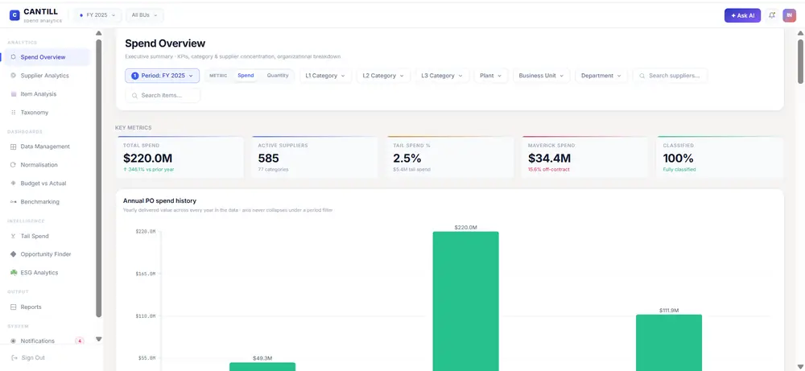Open the Maverick Spend $34.4M card
Viewport: 805px width, 371px height.
click(x=585, y=158)
